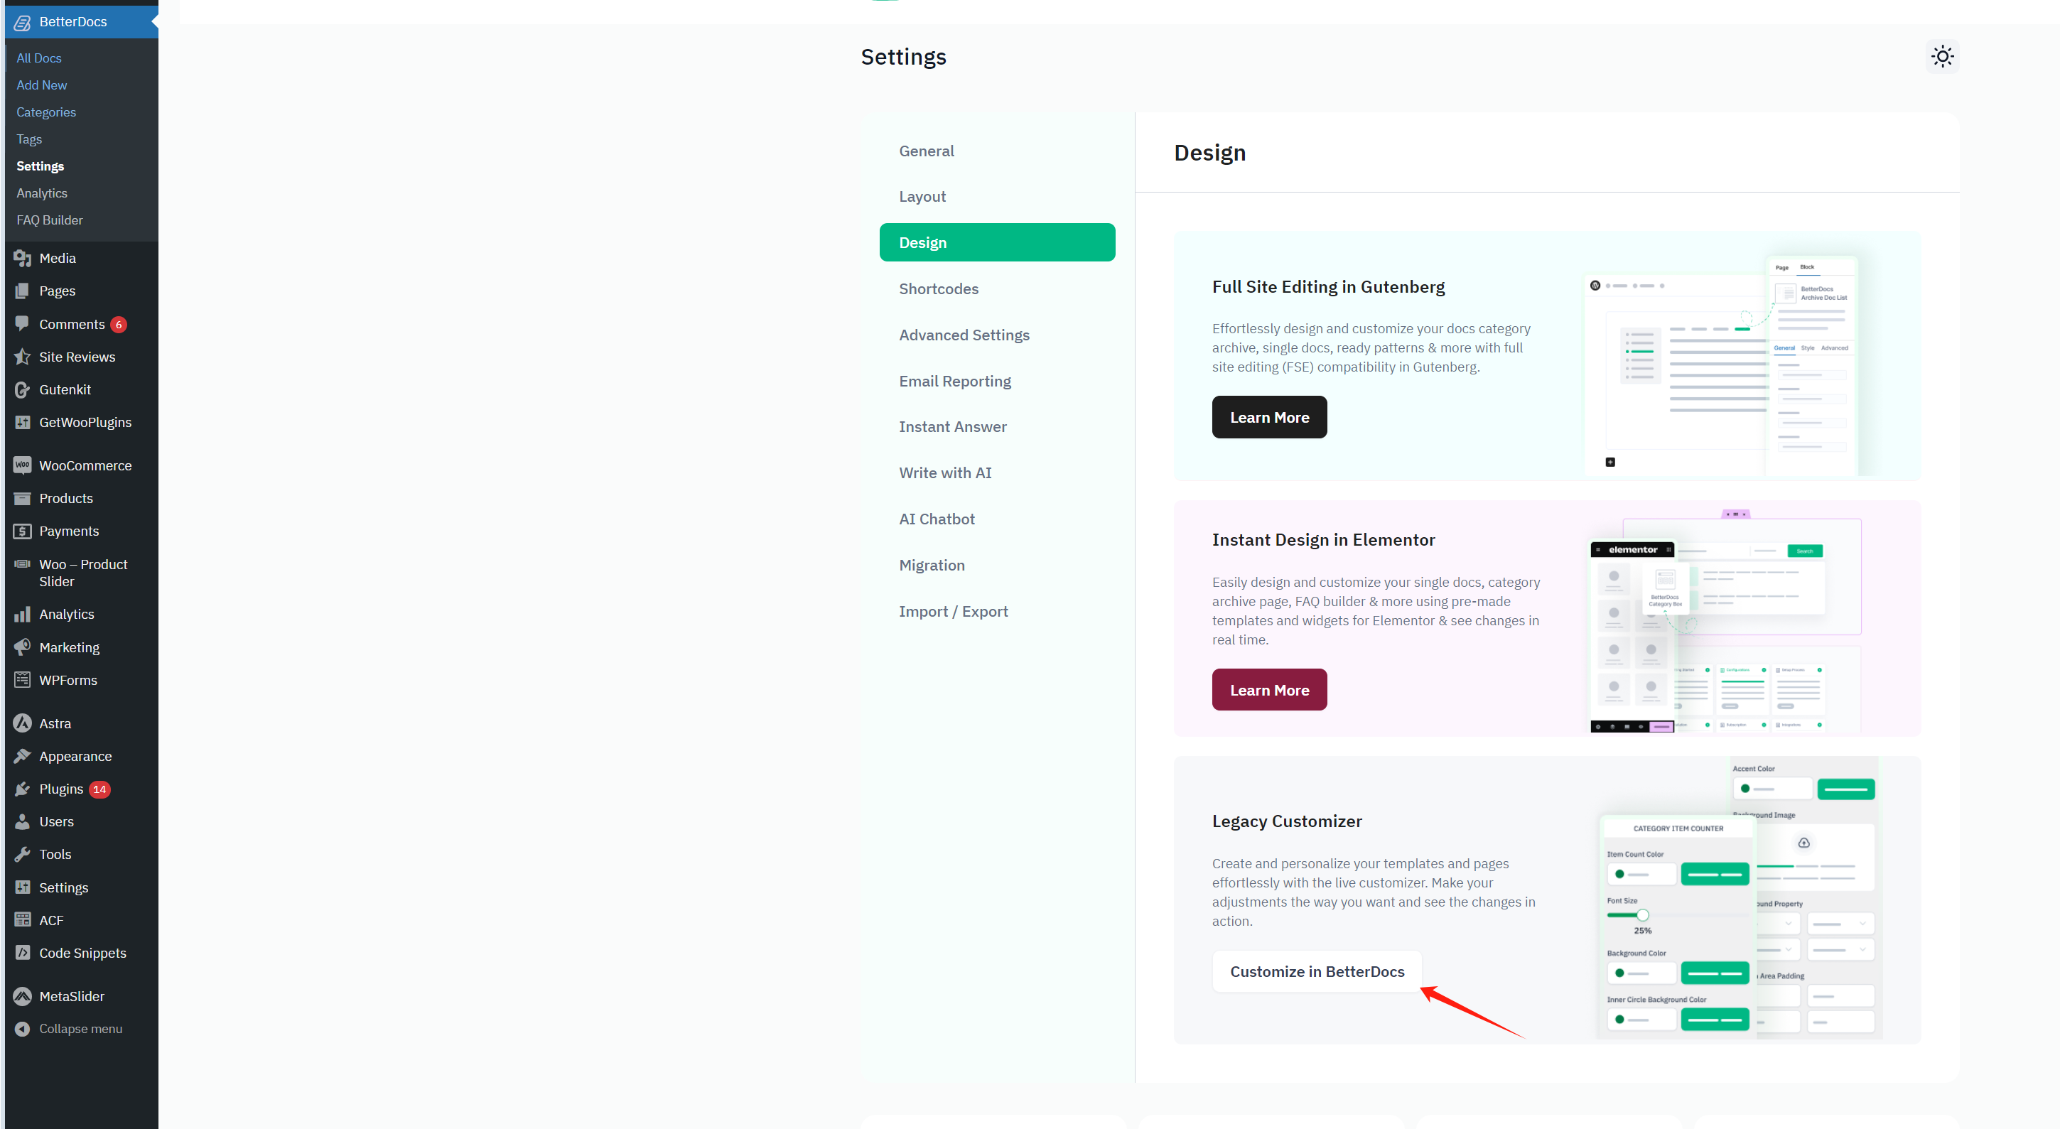Click the Code Snippets icon

coord(23,953)
